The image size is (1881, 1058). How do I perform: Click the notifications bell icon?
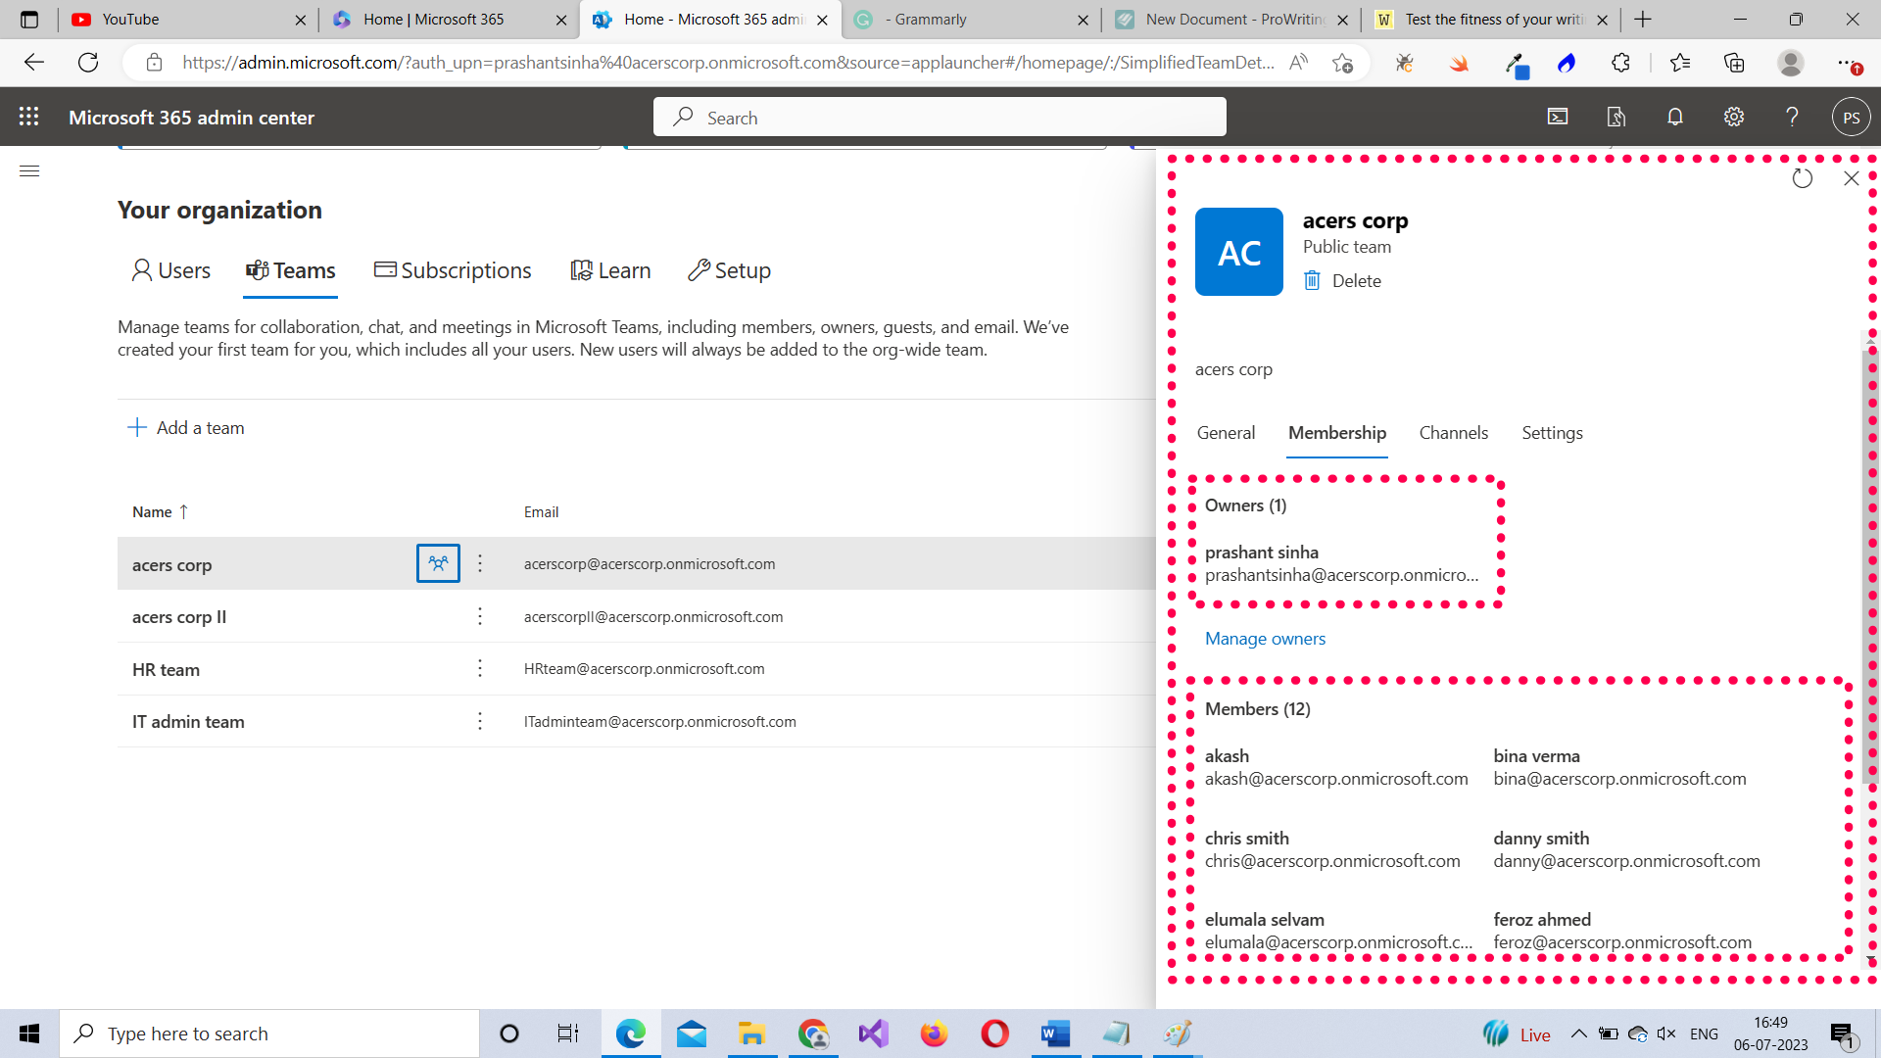pos(1675,117)
